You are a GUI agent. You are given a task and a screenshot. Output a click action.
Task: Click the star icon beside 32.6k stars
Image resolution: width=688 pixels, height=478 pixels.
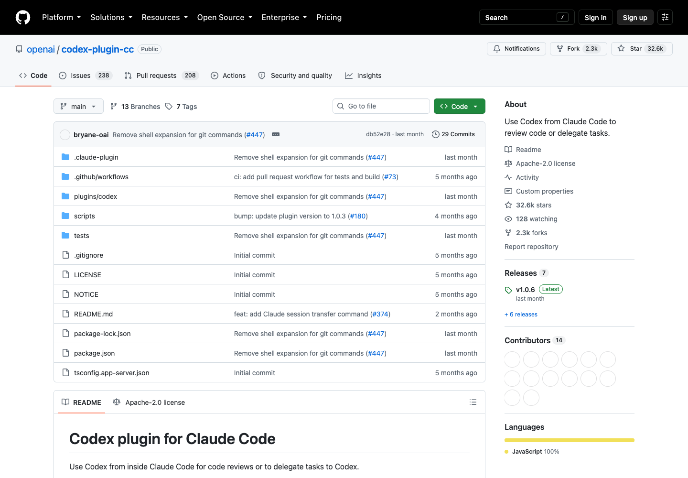pos(508,205)
